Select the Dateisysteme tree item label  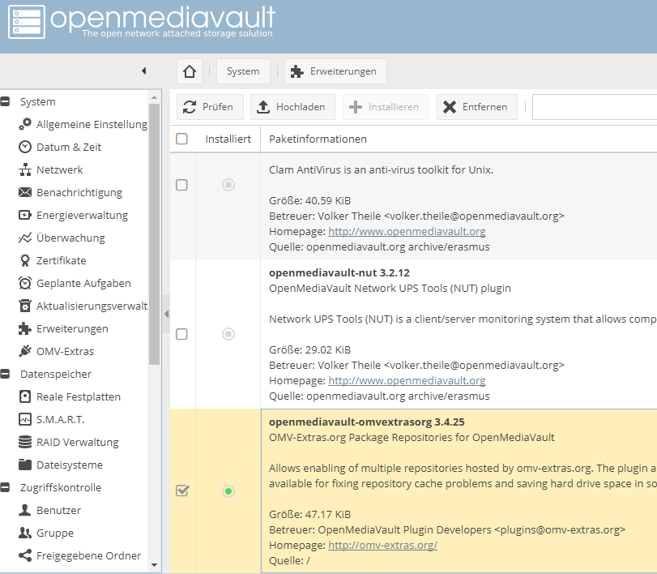click(x=70, y=465)
